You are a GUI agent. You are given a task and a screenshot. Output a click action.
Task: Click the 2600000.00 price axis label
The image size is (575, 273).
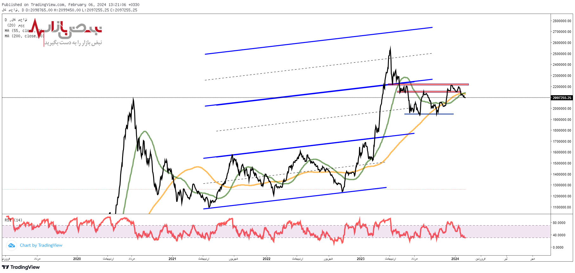pos(562,43)
